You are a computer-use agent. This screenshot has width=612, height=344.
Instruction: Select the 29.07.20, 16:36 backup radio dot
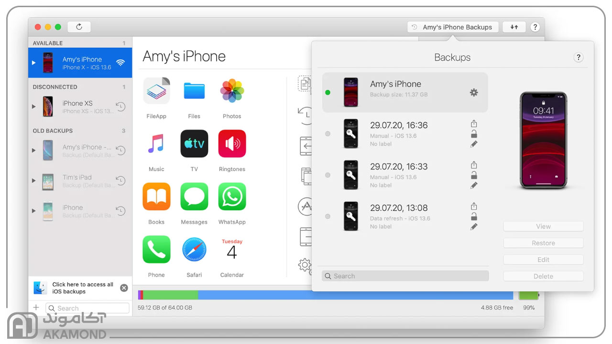(x=328, y=134)
